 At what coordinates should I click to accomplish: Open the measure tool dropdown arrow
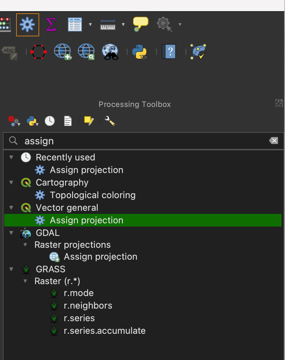[x=123, y=24]
